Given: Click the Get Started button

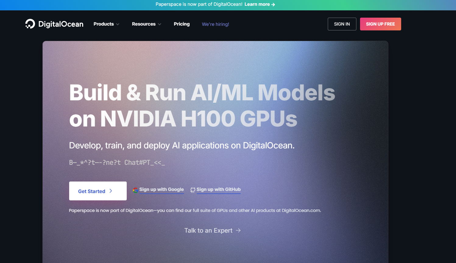Looking at the screenshot, I should (x=97, y=191).
